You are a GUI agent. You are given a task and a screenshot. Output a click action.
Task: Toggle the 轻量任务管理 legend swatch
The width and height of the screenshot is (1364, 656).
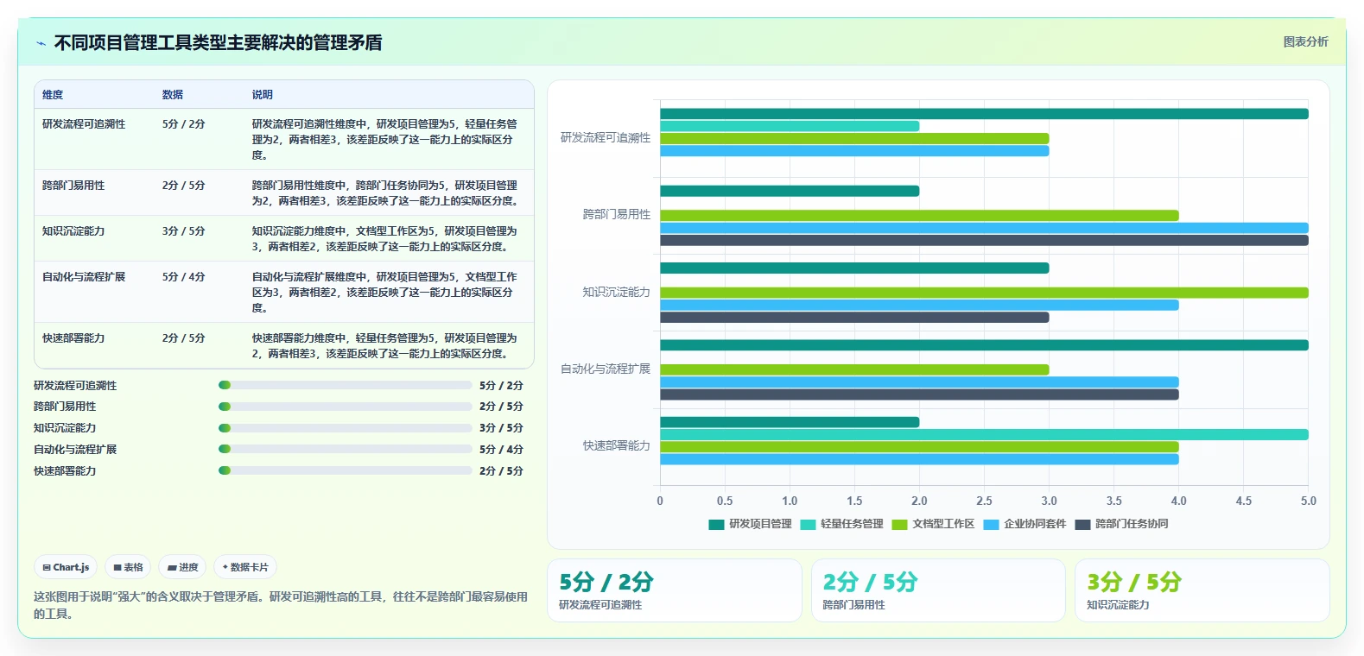tap(808, 524)
